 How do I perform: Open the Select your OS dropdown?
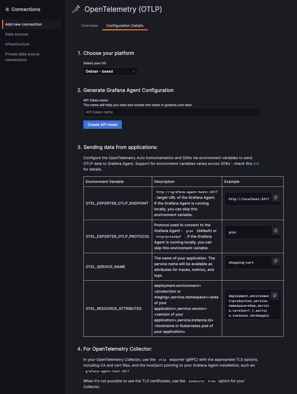tap(110, 71)
